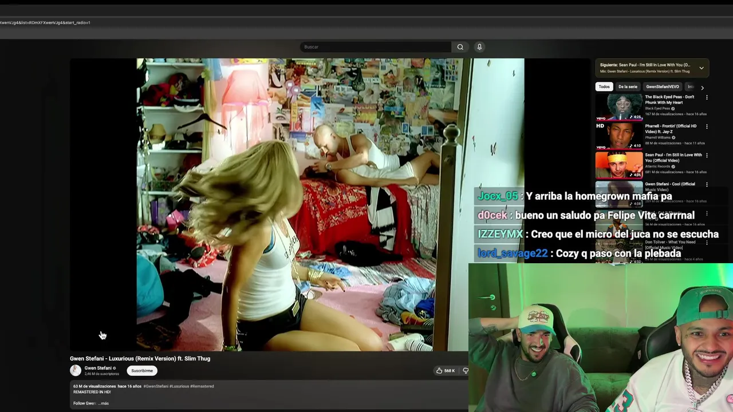The height and width of the screenshot is (412, 733).
Task: Click title The Black Eyed Peas - Don't Phunk
Action: coord(669,100)
